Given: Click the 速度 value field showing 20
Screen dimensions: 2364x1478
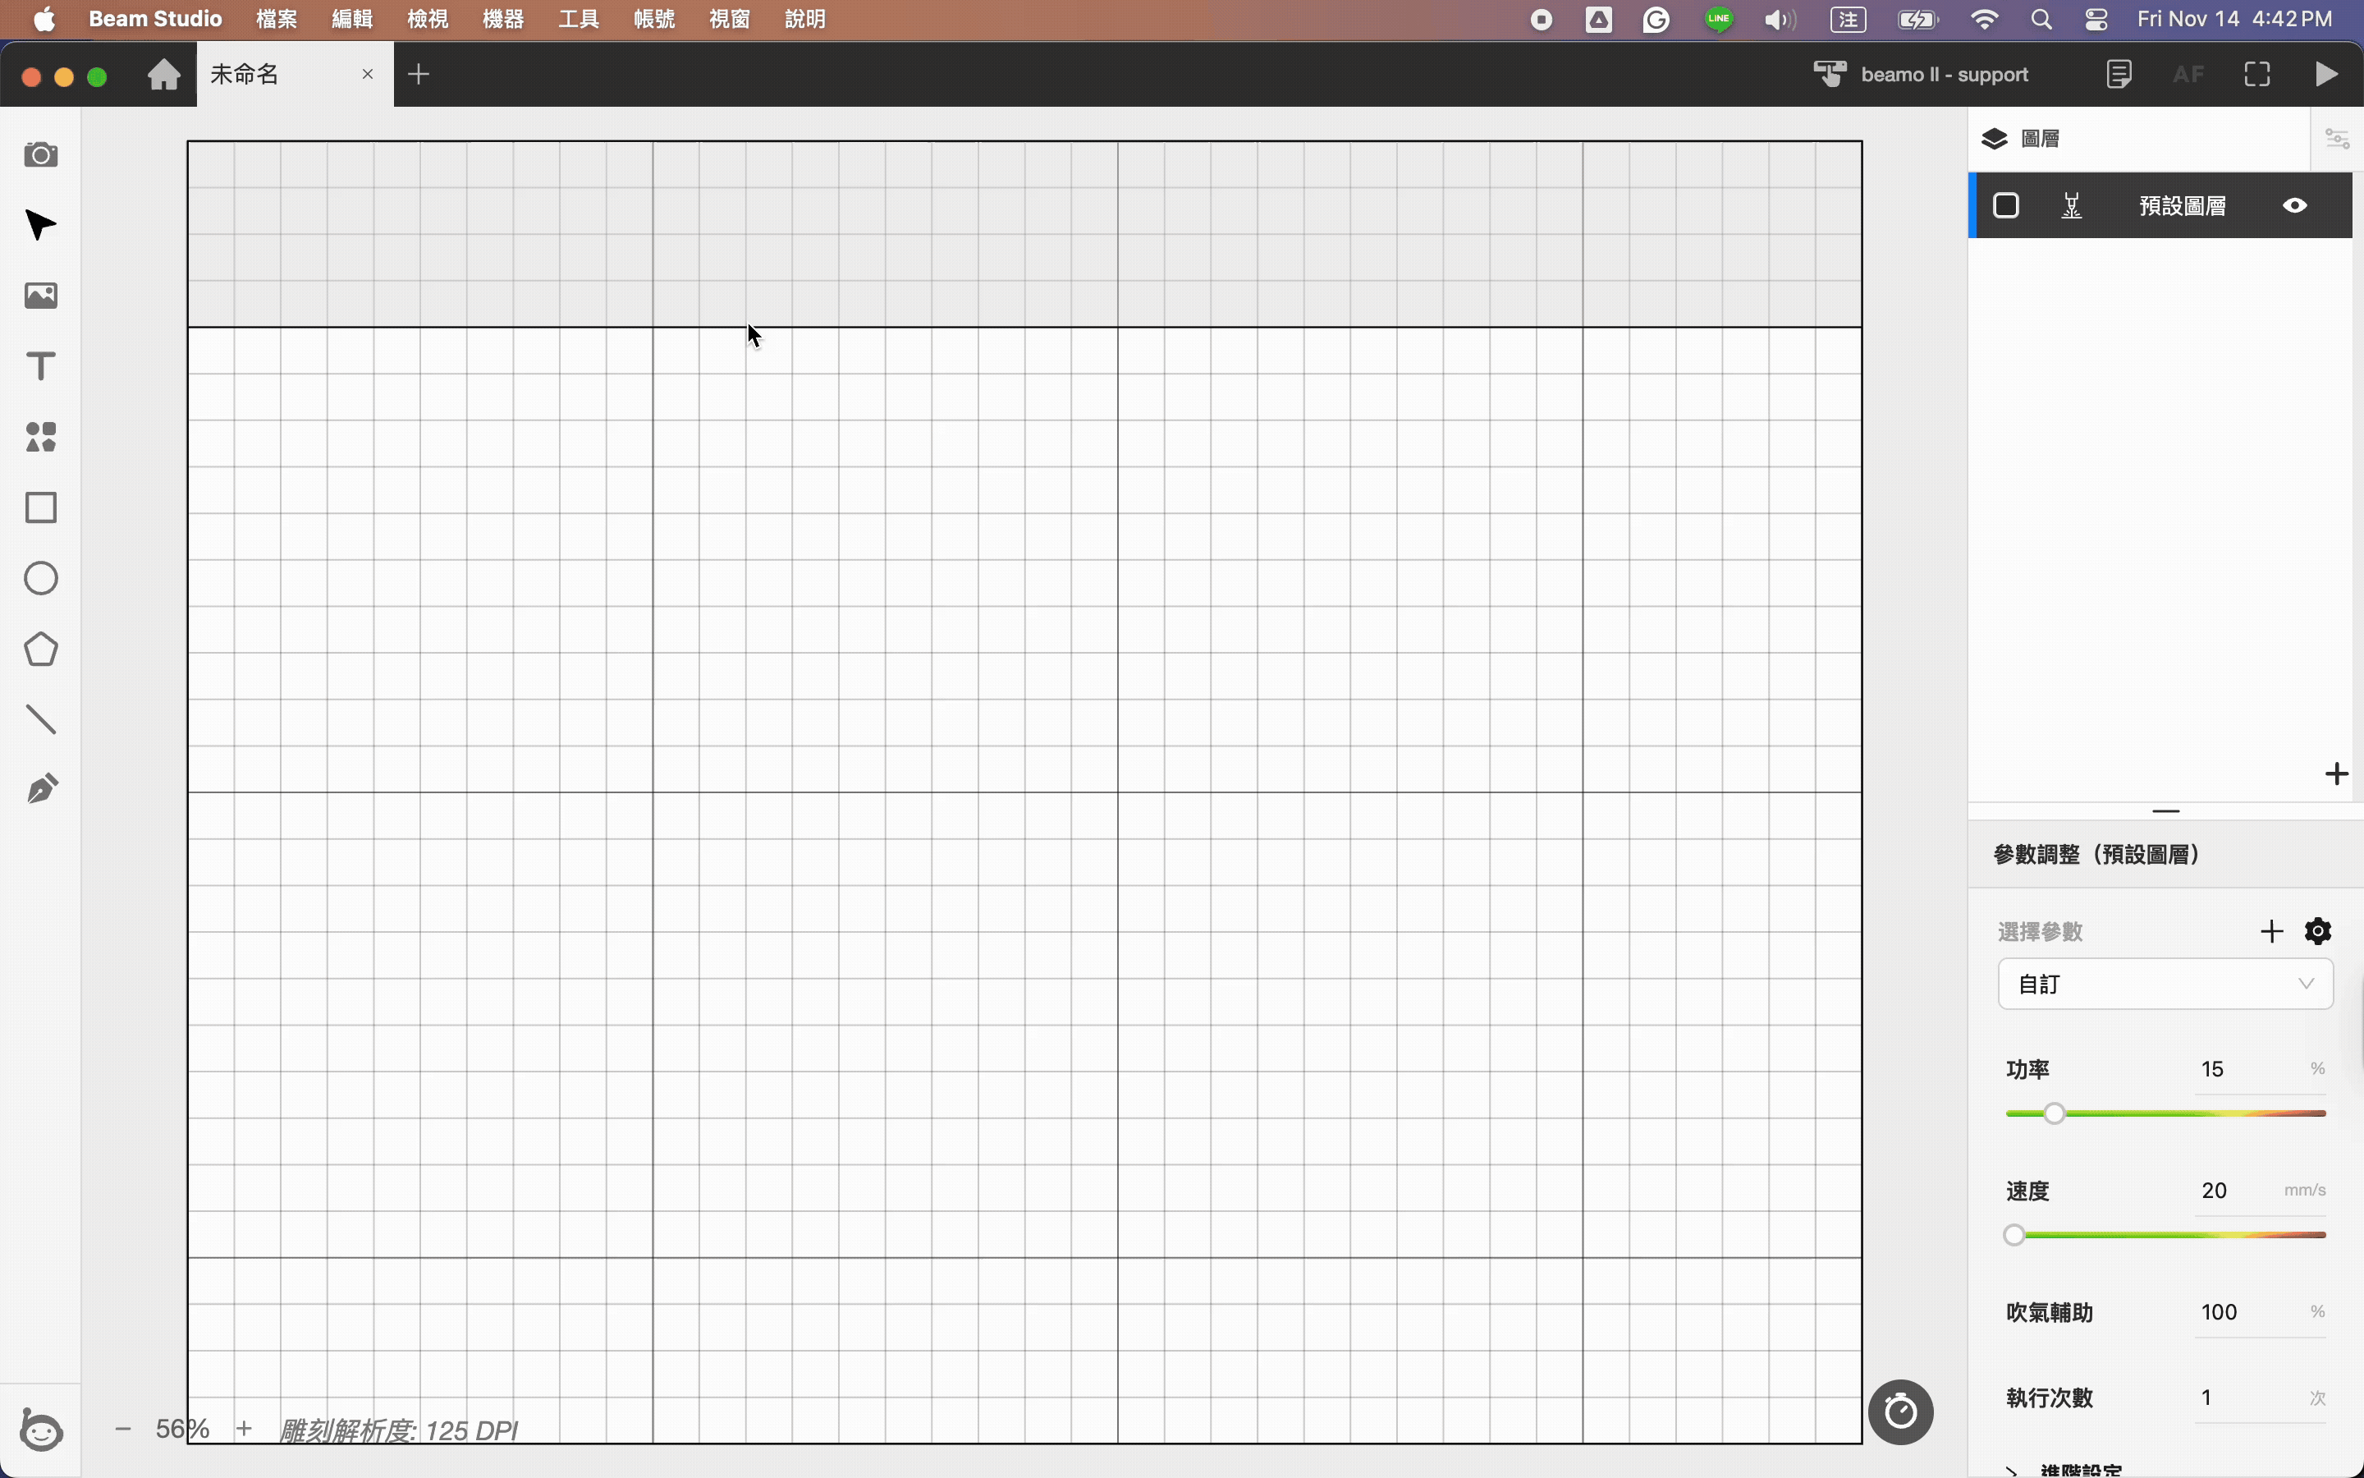Looking at the screenshot, I should coord(2258,1191).
